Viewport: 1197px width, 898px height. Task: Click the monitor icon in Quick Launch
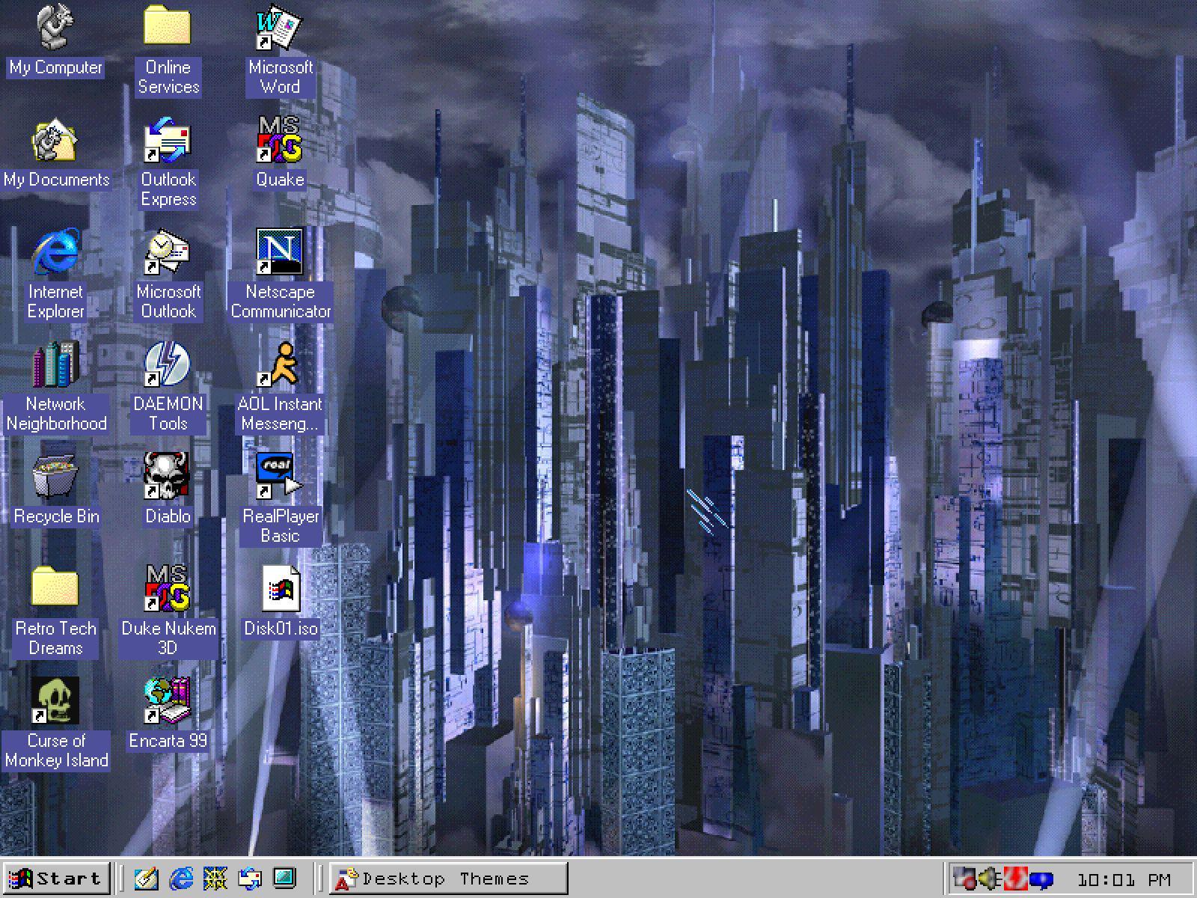(285, 878)
